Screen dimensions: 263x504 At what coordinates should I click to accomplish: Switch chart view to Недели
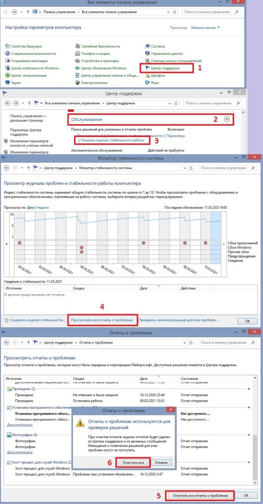pos(43,208)
